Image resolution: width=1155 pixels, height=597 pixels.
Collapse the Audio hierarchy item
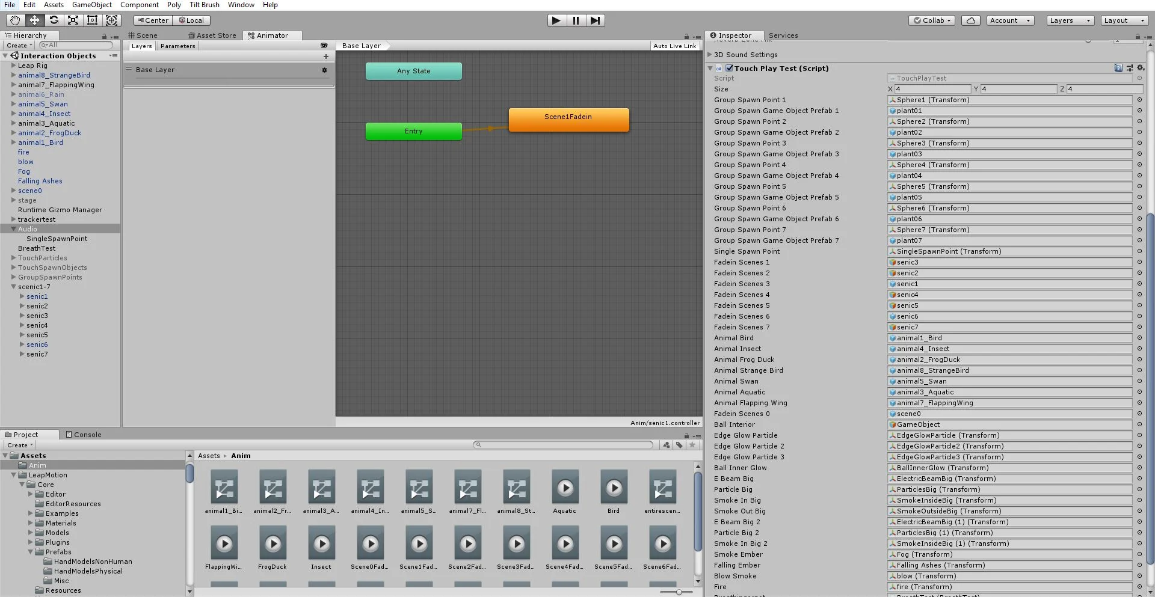pyautogui.click(x=13, y=229)
